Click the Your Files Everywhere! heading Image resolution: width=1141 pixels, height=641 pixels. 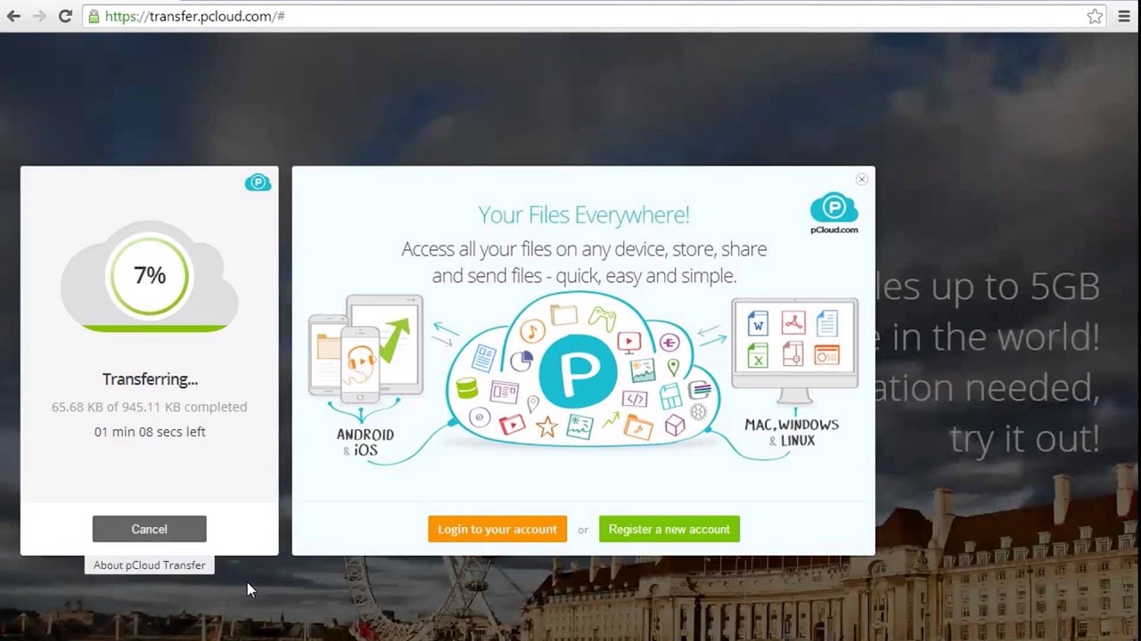point(584,215)
